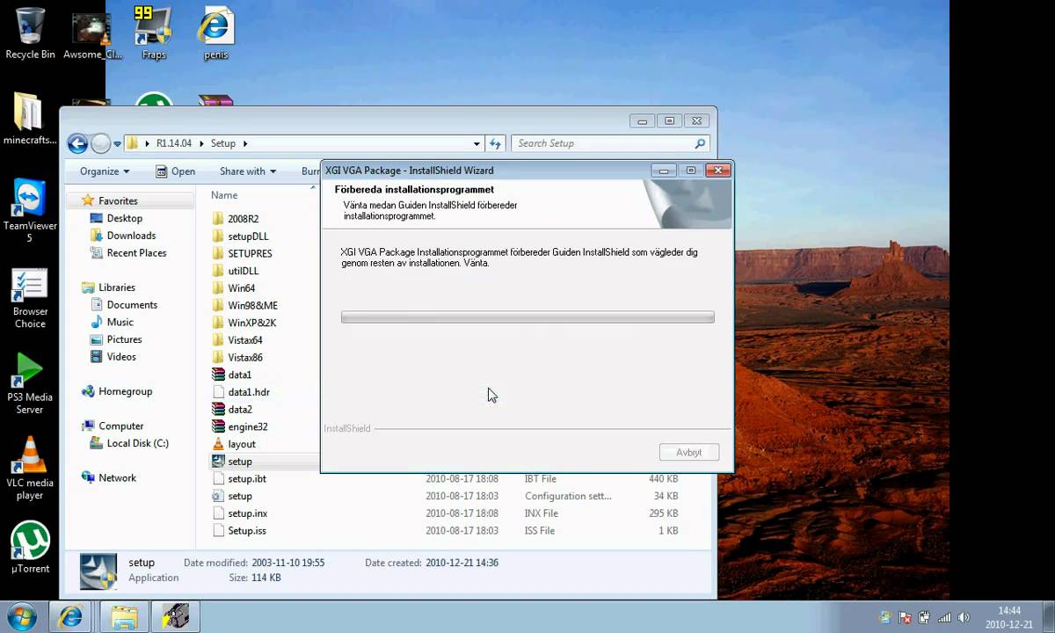Refresh the Setup folder address bar
Viewport: 1055px width, 633px height.
pos(496,143)
